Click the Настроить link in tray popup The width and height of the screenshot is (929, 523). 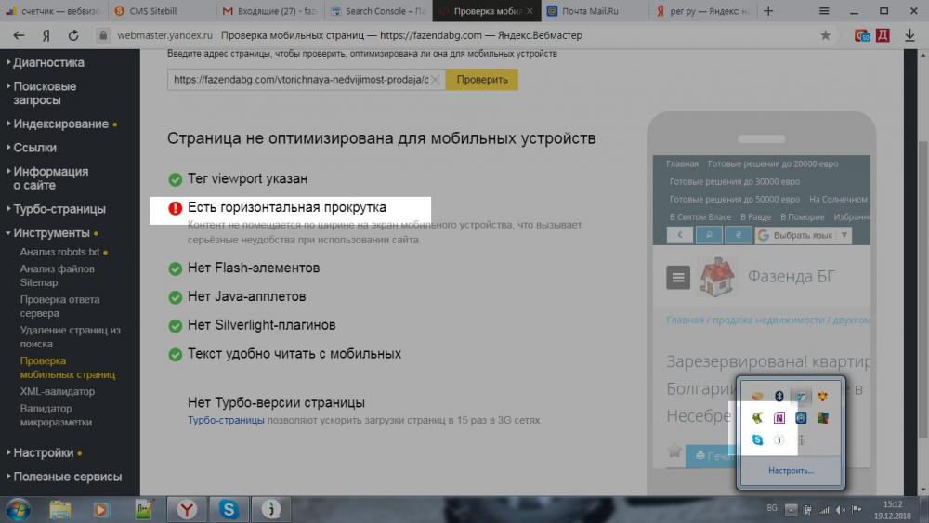tap(791, 470)
